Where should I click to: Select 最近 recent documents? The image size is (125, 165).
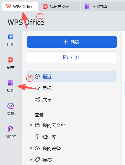tap(72, 77)
